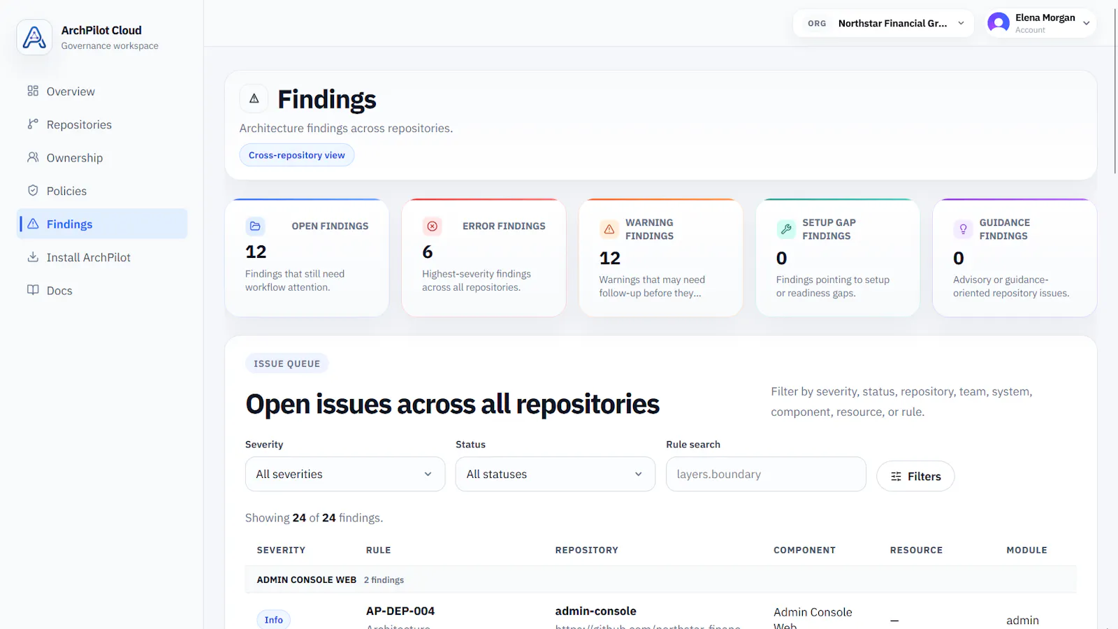The image size is (1118, 629).
Task: Open the admin-console repository link
Action: pos(595,611)
